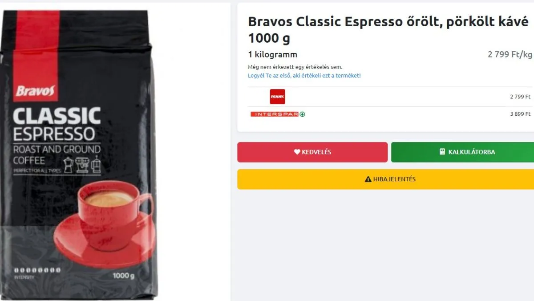Click the coffee maker icons on package
Viewport: 534px width, 301px height.
point(82,165)
